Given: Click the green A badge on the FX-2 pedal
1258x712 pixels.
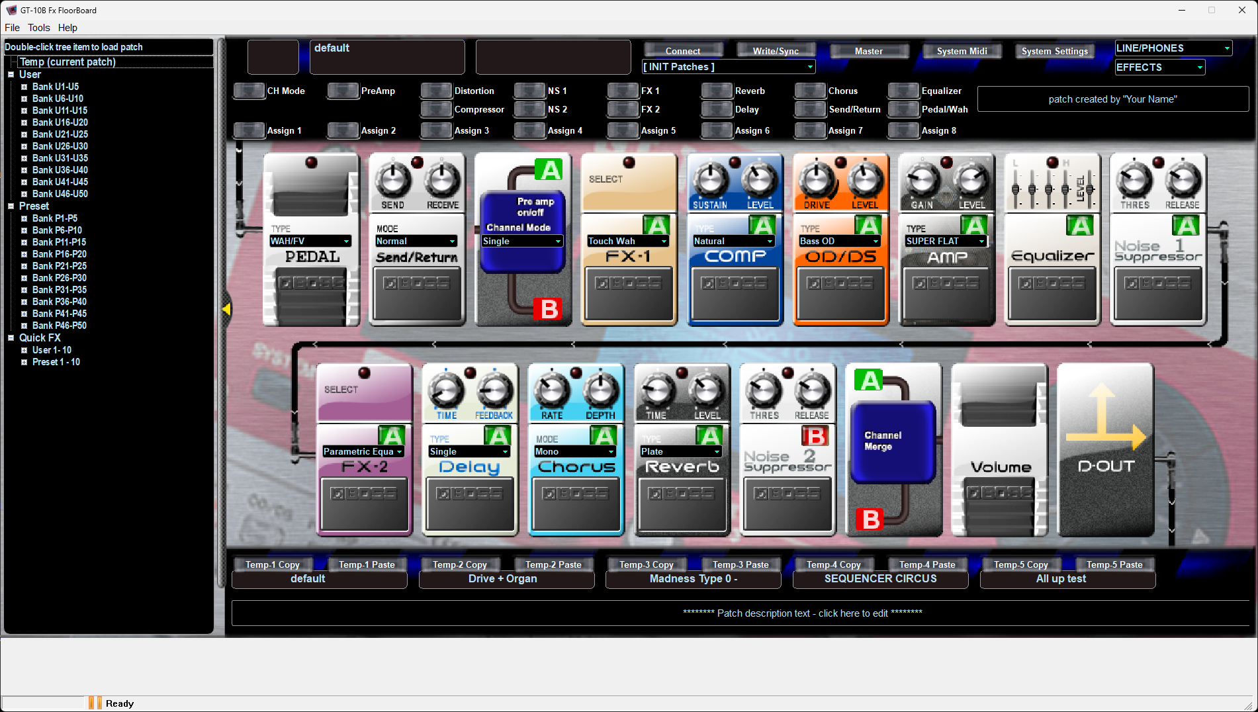Looking at the screenshot, I should 391,436.
